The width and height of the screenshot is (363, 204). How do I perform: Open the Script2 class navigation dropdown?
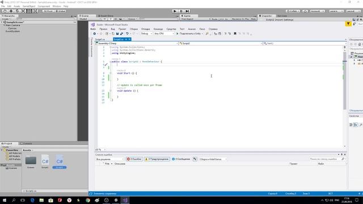click(221, 43)
